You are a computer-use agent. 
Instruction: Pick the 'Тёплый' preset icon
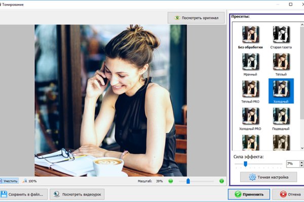point(281,62)
